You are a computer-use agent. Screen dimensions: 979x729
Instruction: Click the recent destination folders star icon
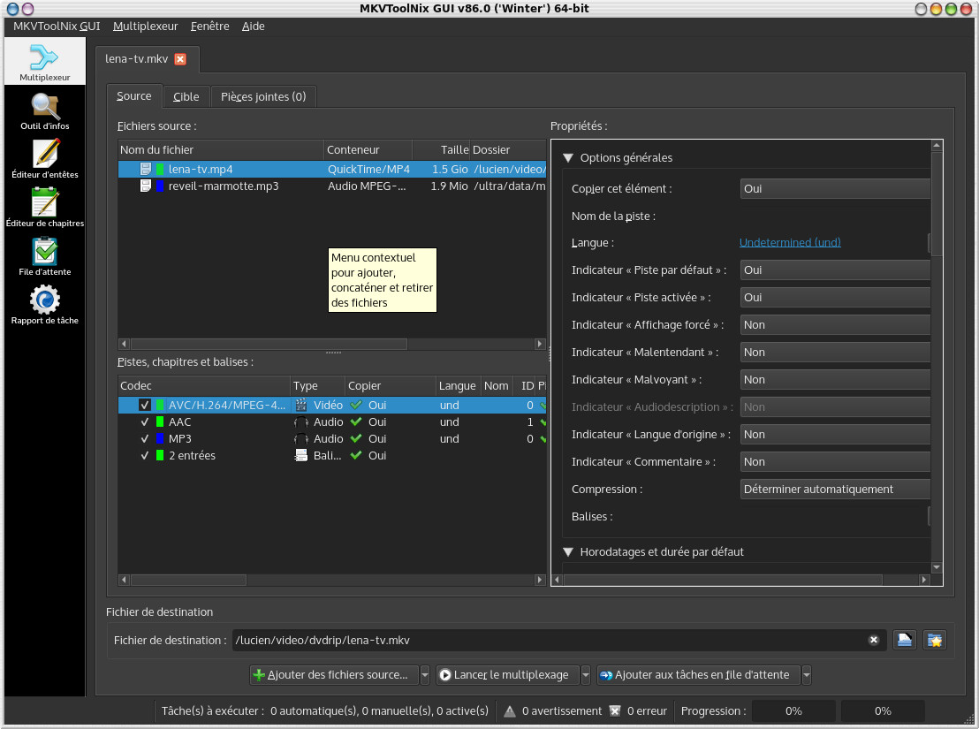(x=935, y=640)
